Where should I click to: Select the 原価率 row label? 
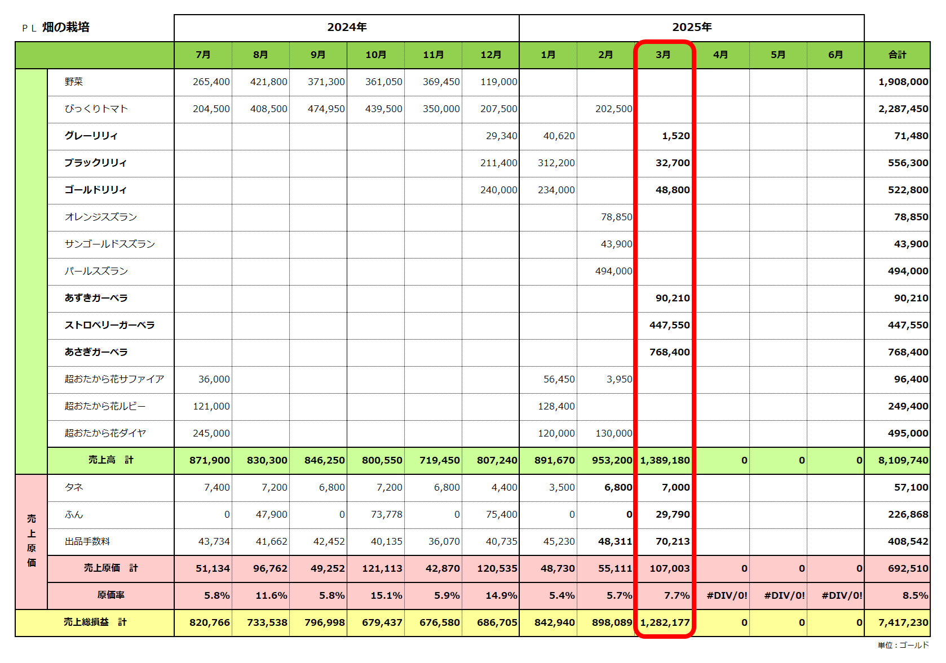coord(110,595)
